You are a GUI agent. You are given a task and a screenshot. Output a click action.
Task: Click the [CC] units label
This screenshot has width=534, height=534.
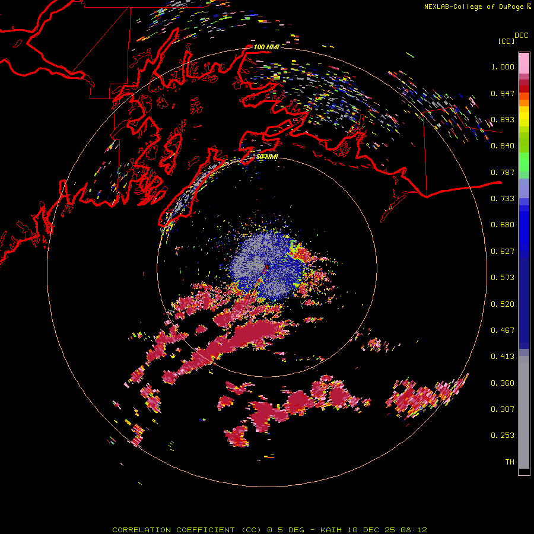pyautogui.click(x=506, y=41)
